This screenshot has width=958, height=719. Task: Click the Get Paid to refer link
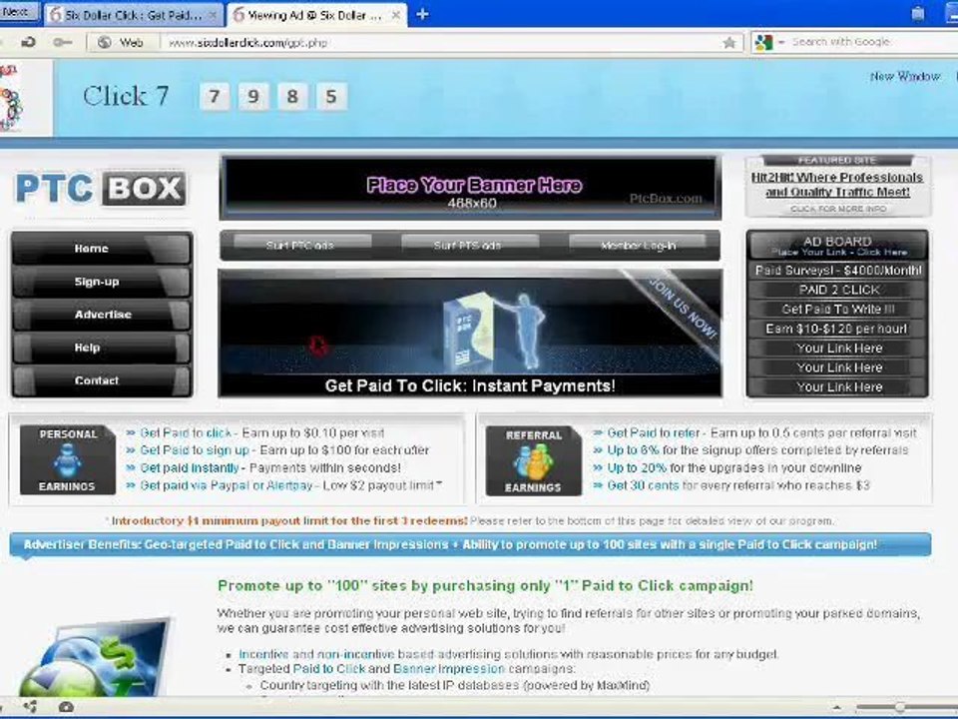(654, 432)
